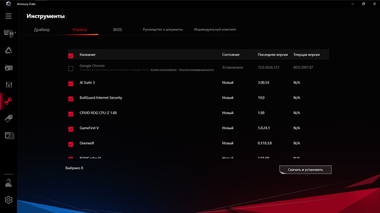Select the Tools wrench icon in sidebar

click(x=8, y=101)
